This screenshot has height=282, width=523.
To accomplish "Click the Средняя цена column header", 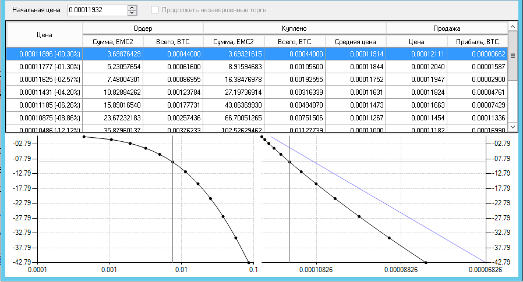I will (355, 41).
